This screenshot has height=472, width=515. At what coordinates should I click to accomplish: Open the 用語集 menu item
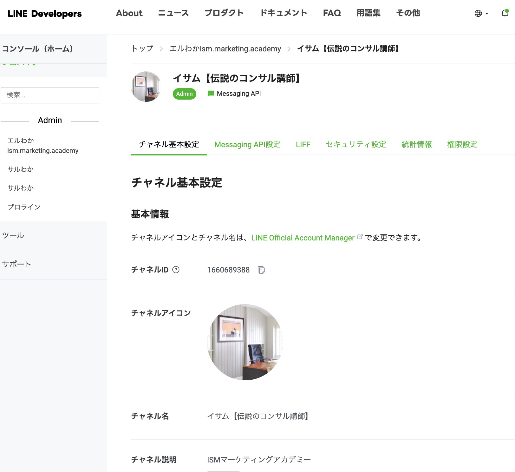[x=368, y=13]
